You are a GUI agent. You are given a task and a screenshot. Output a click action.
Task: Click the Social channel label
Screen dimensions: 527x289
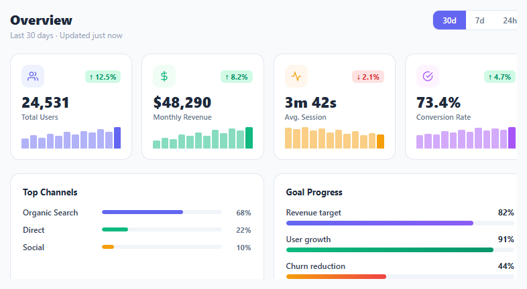tap(34, 248)
